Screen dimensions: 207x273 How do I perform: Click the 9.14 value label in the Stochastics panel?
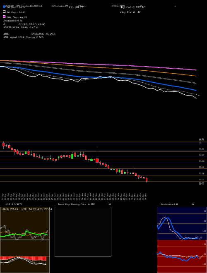(200, 237)
